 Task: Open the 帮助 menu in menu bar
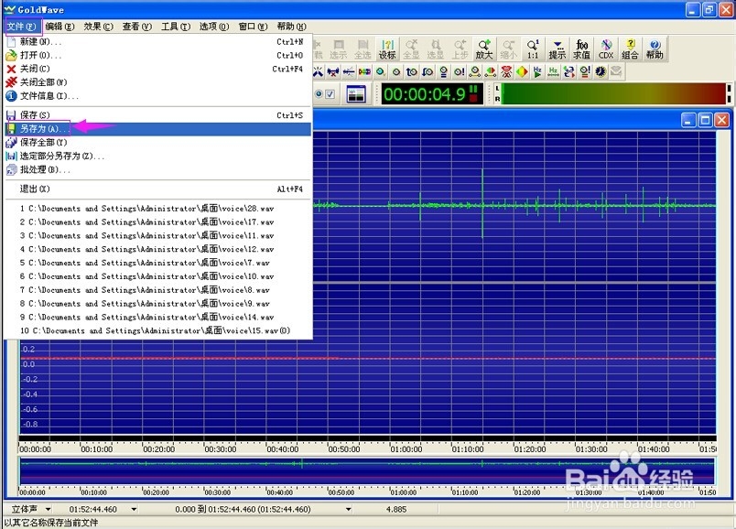click(291, 27)
